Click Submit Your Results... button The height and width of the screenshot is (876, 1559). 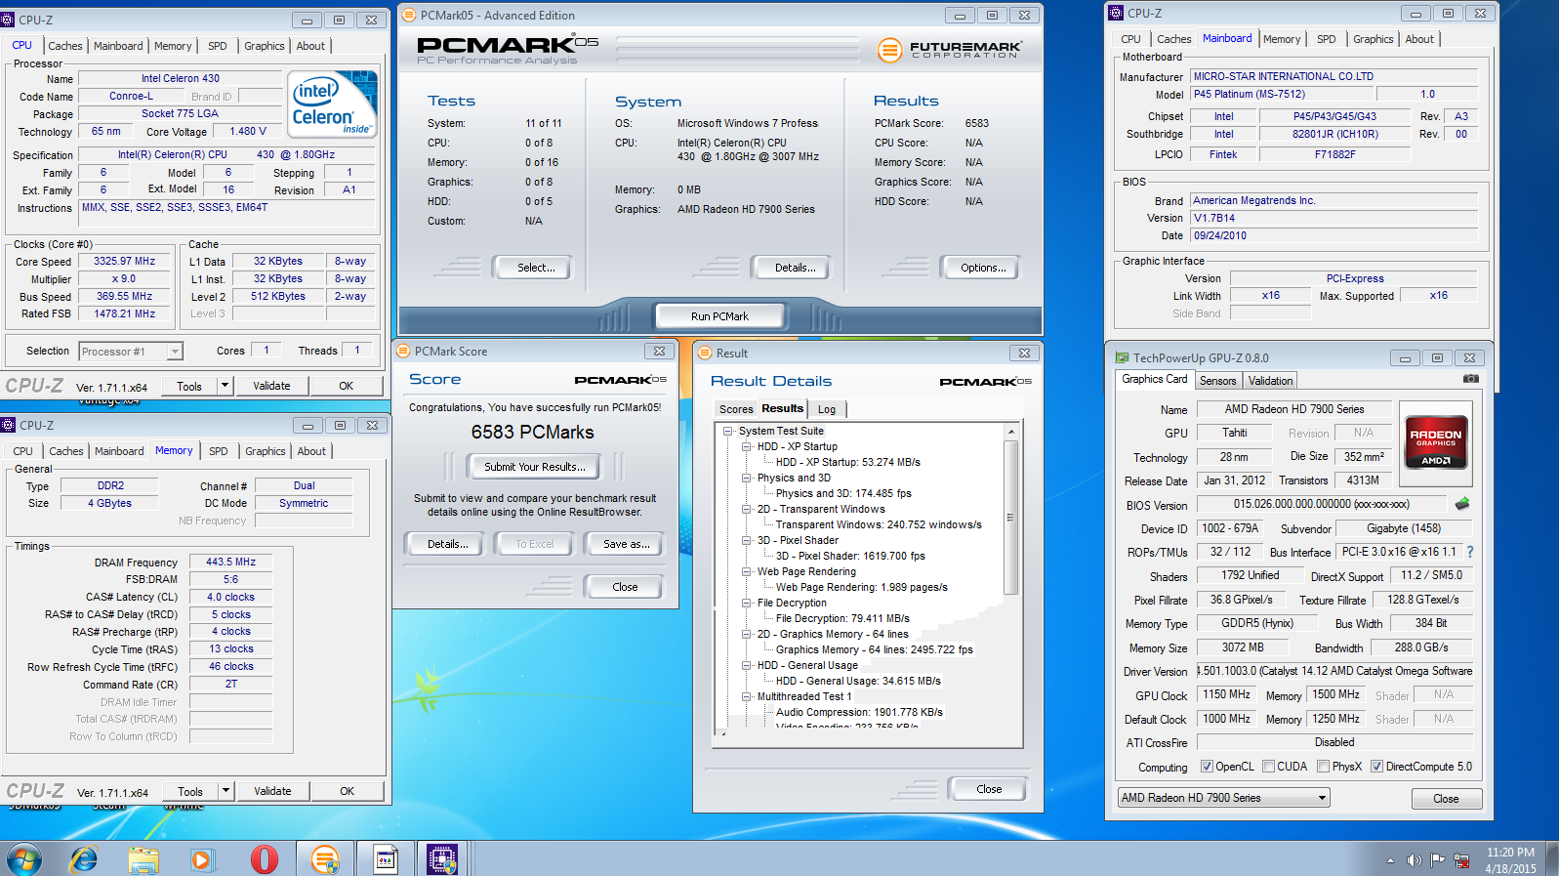click(535, 467)
